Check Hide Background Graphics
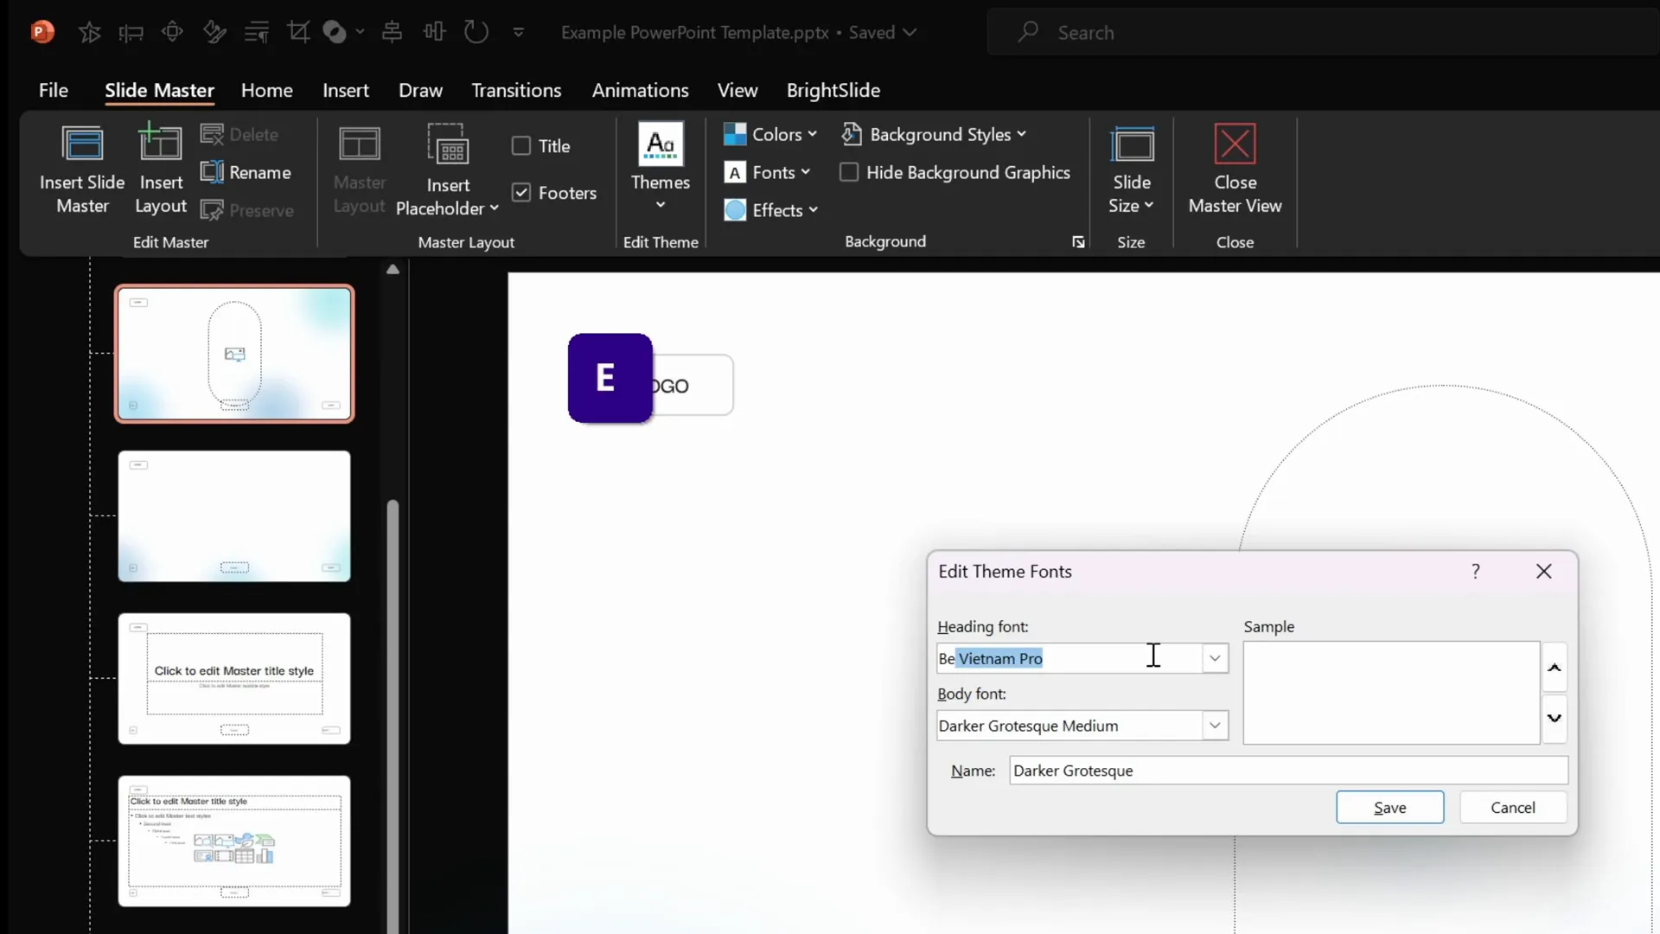 click(x=849, y=172)
